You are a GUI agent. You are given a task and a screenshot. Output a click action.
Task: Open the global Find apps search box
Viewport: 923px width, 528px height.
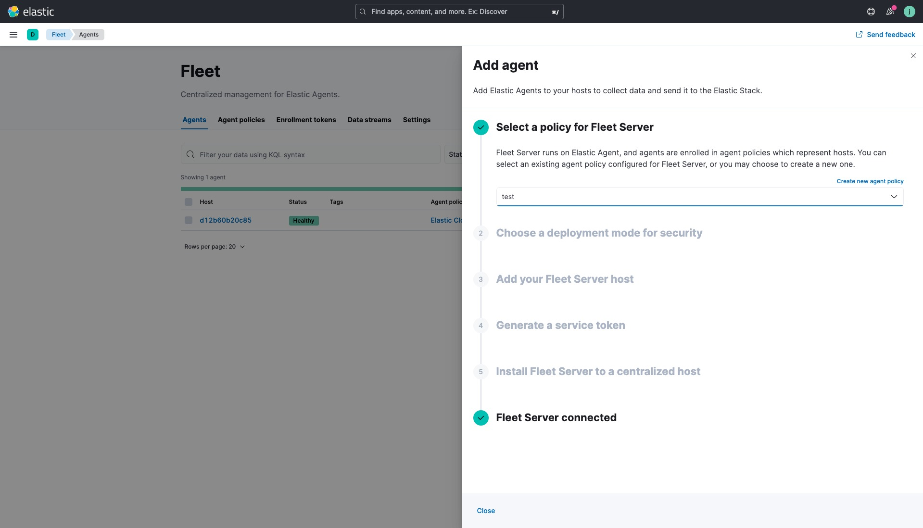coord(458,11)
